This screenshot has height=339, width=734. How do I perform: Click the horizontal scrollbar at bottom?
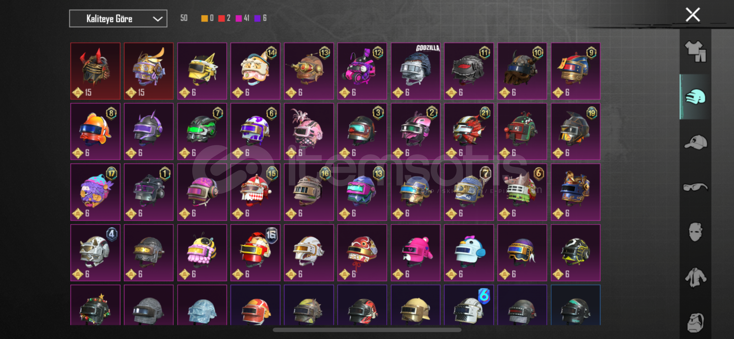[x=367, y=330]
